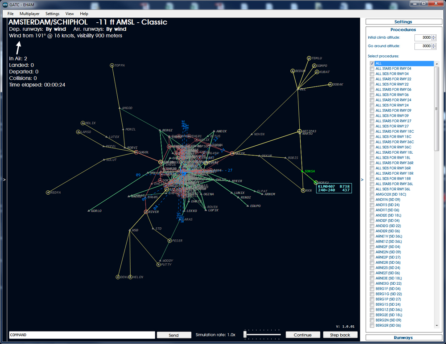Open the View menu
Image resolution: width=446 pixels, height=344 pixels.
[70, 14]
